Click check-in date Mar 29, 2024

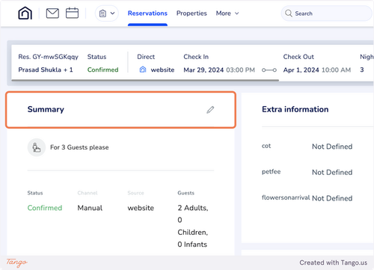203,70
